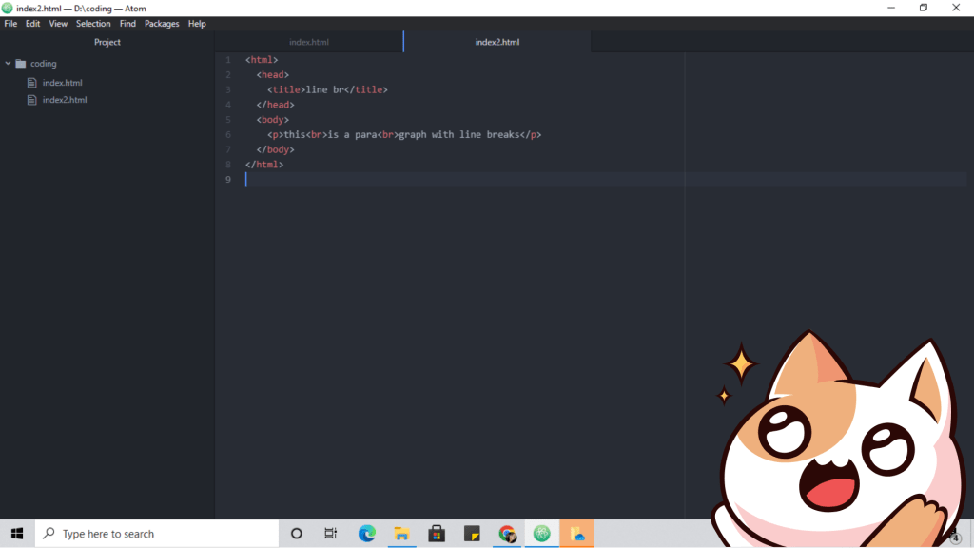Click the Project panel header

[x=107, y=42]
